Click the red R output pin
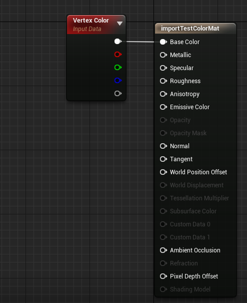The image size is (247, 303). point(117,54)
